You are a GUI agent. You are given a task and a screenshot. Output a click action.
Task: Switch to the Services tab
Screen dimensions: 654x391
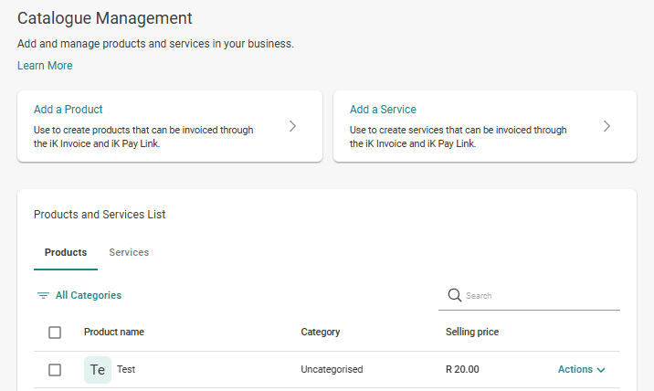(129, 252)
